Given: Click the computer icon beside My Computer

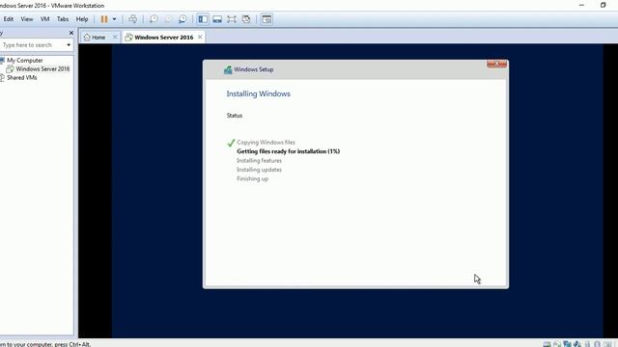Looking at the screenshot, I should (2, 60).
